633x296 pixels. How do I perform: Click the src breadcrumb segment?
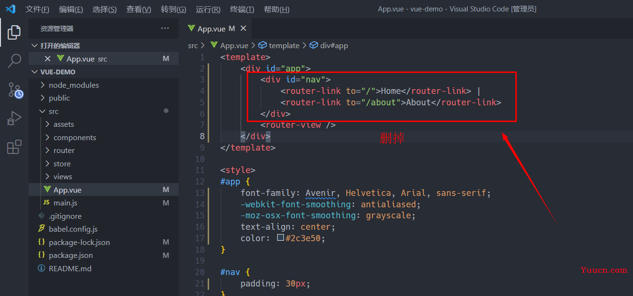tap(192, 45)
